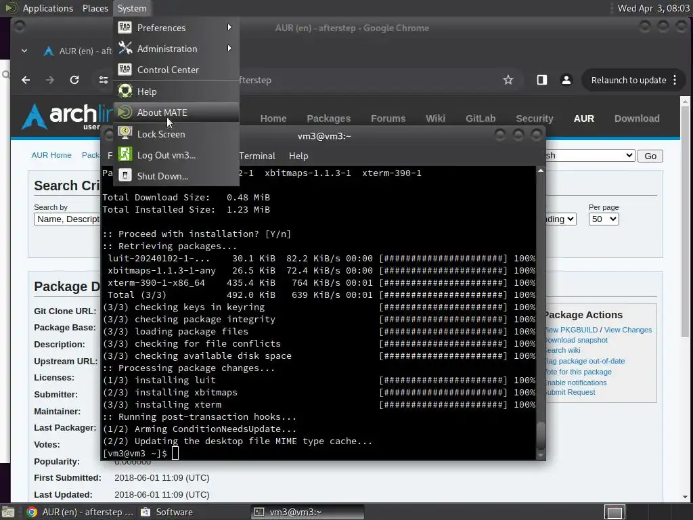
Task: Click Enable notifications link
Action: tap(577, 383)
